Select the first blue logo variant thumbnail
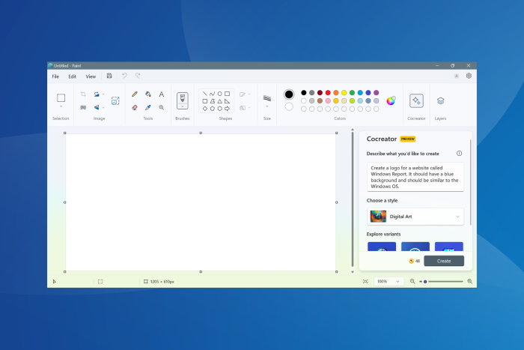Screen dimensions: 524x350 point(382,247)
